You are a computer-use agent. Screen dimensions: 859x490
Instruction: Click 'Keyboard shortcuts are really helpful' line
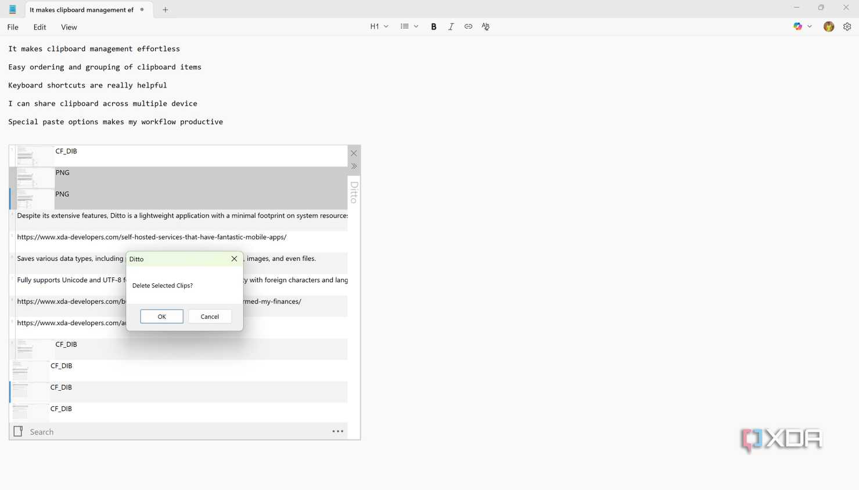coord(88,85)
